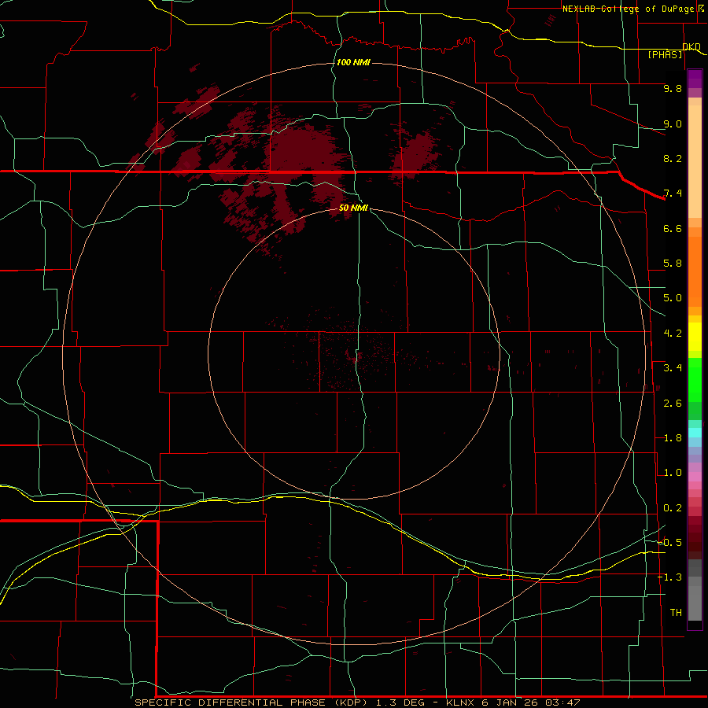
Task: Click the DKD product code label
Action: [x=691, y=46]
